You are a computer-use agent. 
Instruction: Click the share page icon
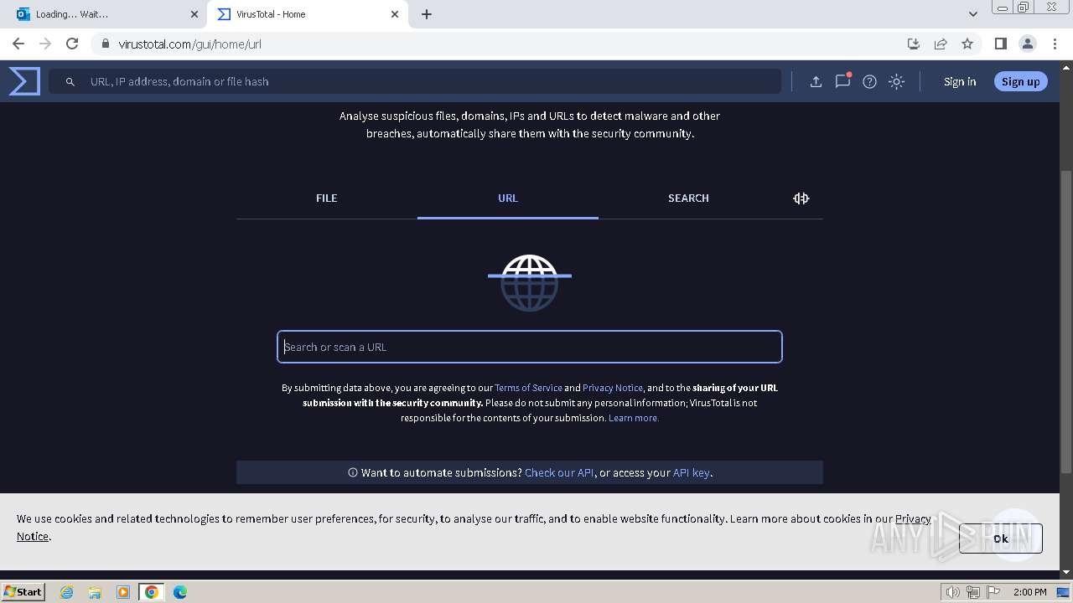pos(941,44)
